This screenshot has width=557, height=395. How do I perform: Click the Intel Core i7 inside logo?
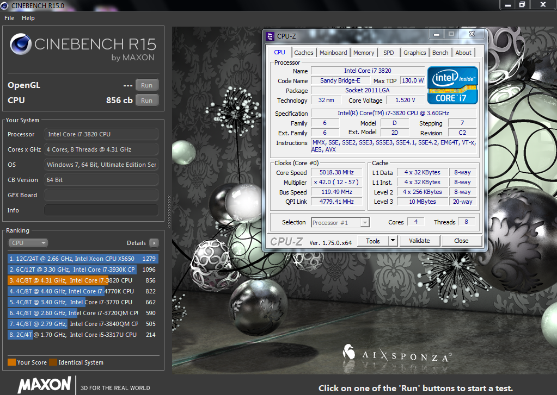tap(452, 85)
